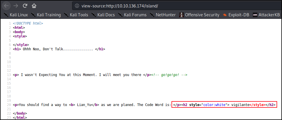Screen dimensions: 282x120
Task: Click the AttackerKB bookmark favicon
Action: click(x=255, y=15)
